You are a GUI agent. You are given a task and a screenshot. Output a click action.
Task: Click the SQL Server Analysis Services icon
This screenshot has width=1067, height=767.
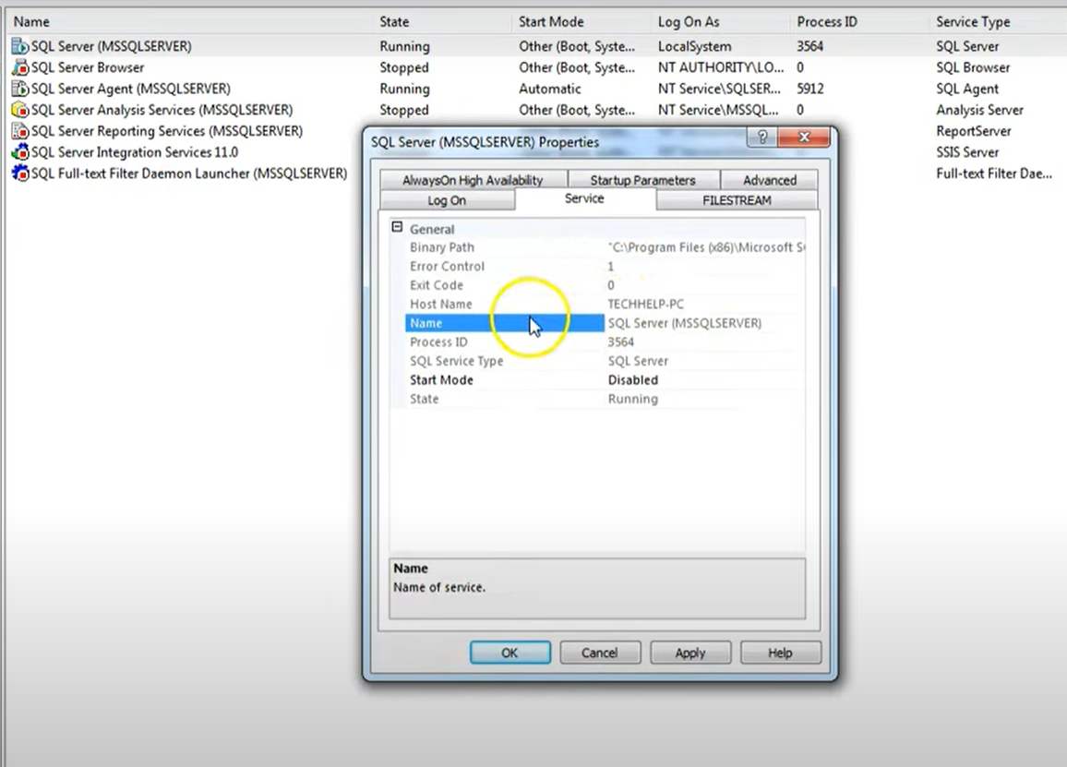tap(20, 110)
